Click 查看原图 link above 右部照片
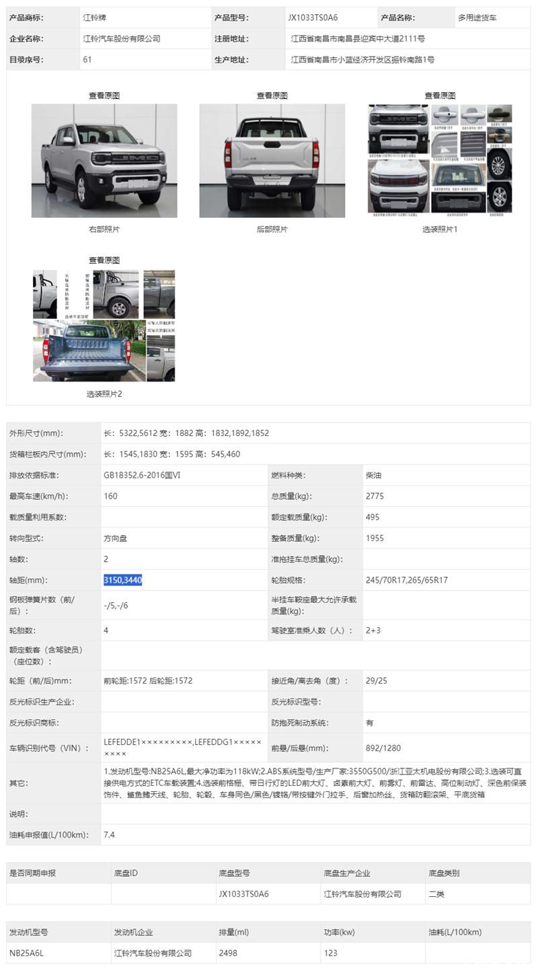This screenshot has height=977, width=538. click(x=104, y=96)
